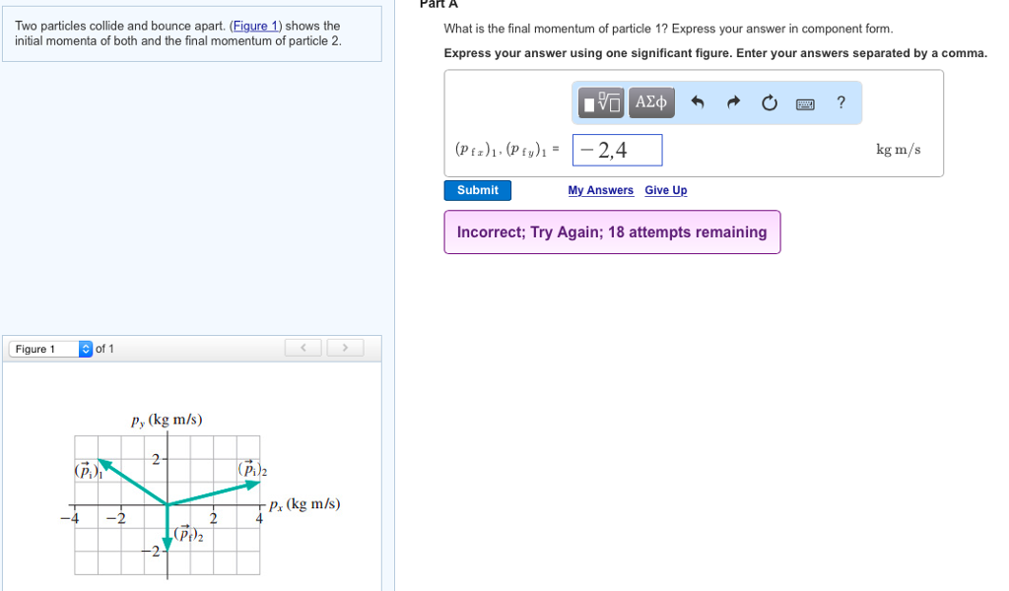Open equation editor help with the question mark
Screen dimensions: 1009x591
click(840, 102)
